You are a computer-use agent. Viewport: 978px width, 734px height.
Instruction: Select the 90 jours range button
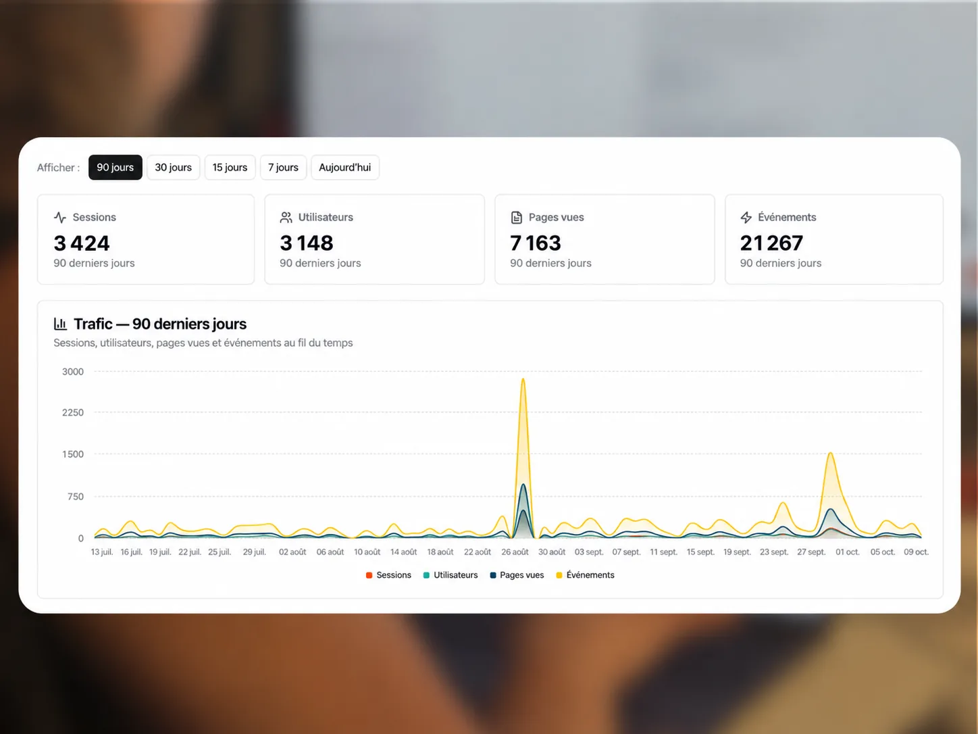tap(115, 168)
